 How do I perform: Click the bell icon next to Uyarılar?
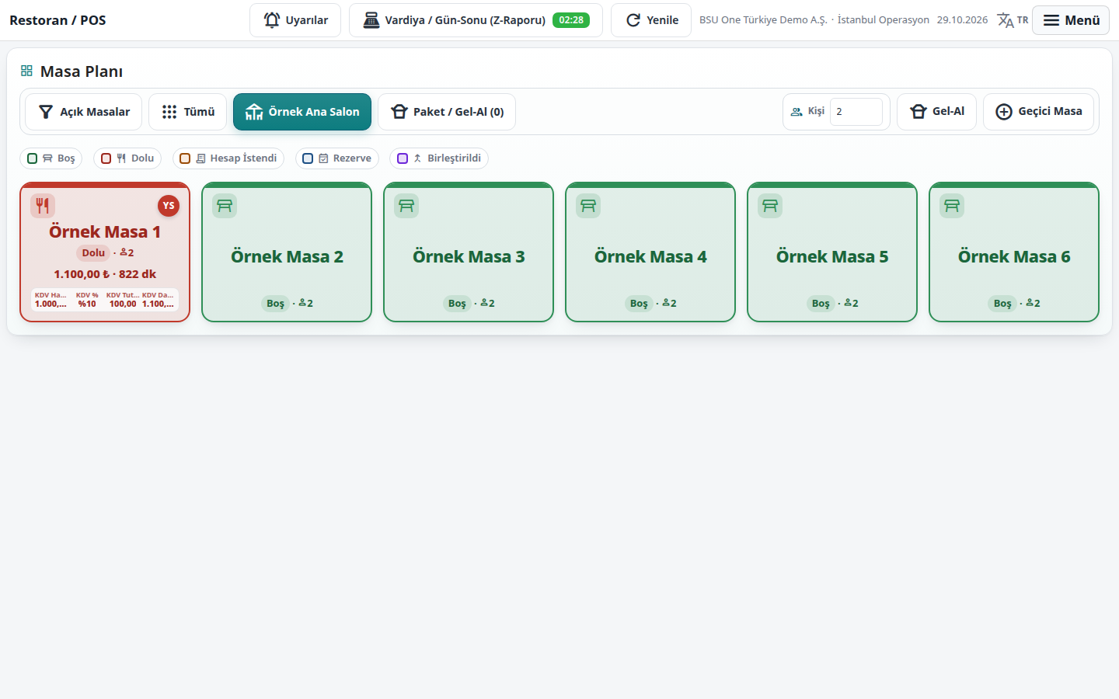point(272,20)
